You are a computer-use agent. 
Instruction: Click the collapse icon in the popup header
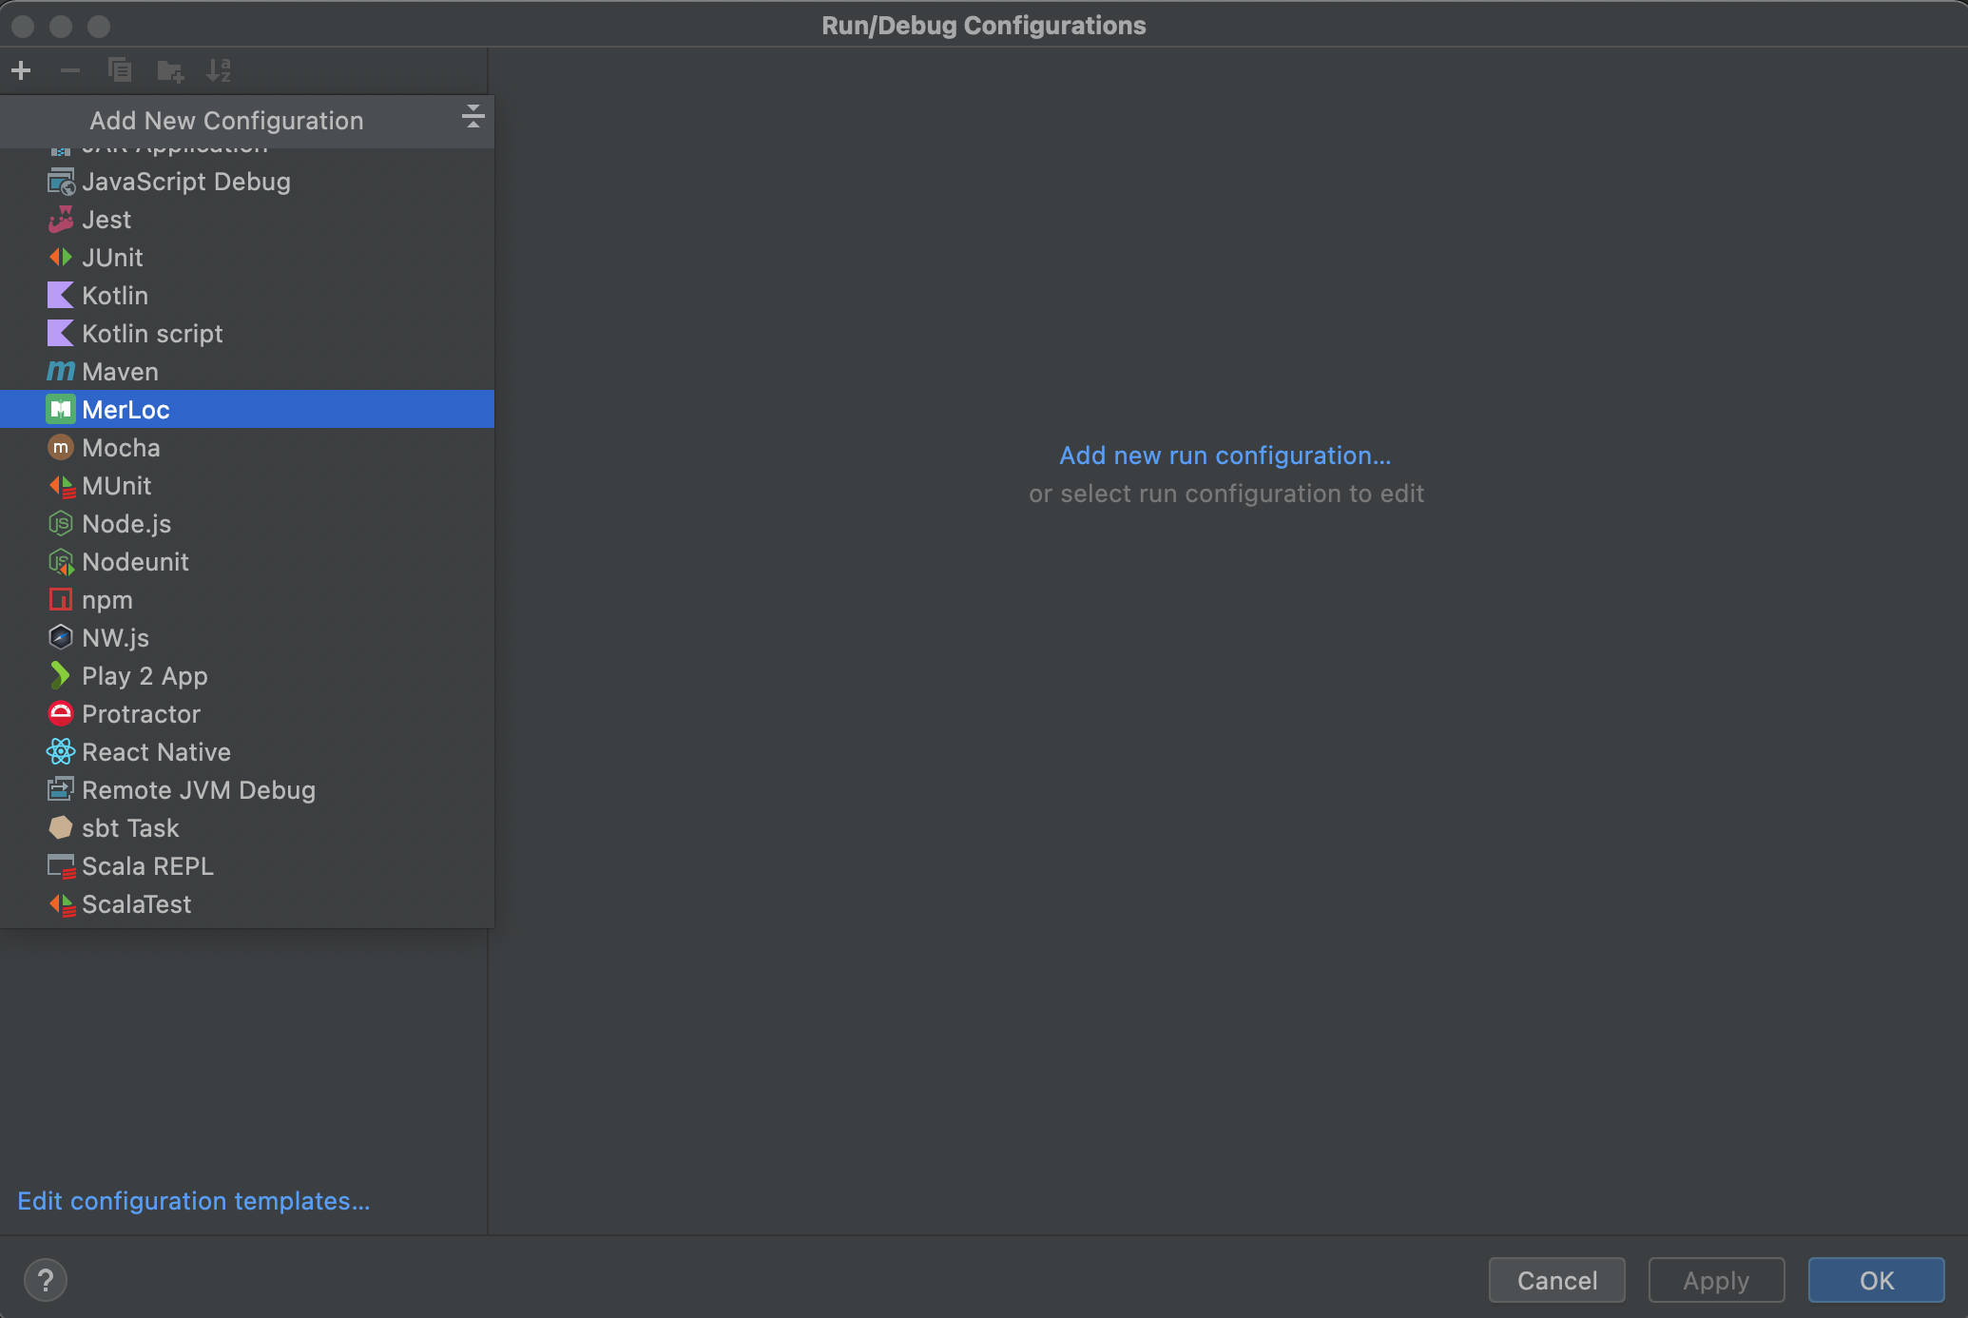473,117
